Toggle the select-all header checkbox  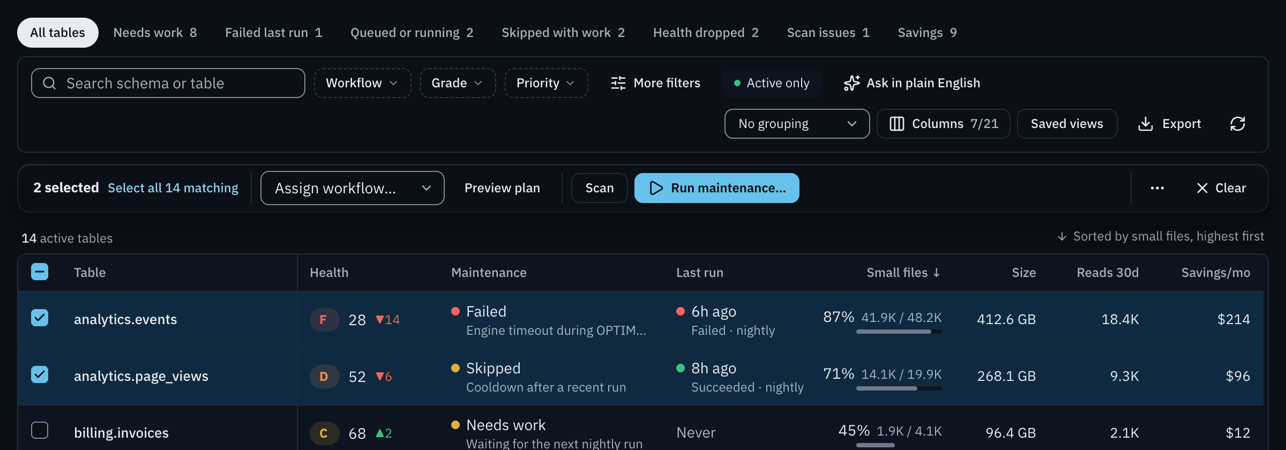[x=40, y=272]
